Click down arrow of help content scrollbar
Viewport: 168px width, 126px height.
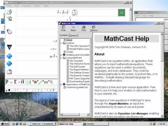pos(162,116)
